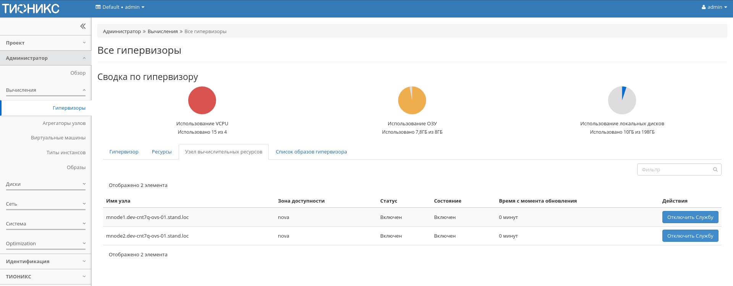Open Виртуальные машины in sidebar
The width and height of the screenshot is (733, 286).
click(x=58, y=138)
